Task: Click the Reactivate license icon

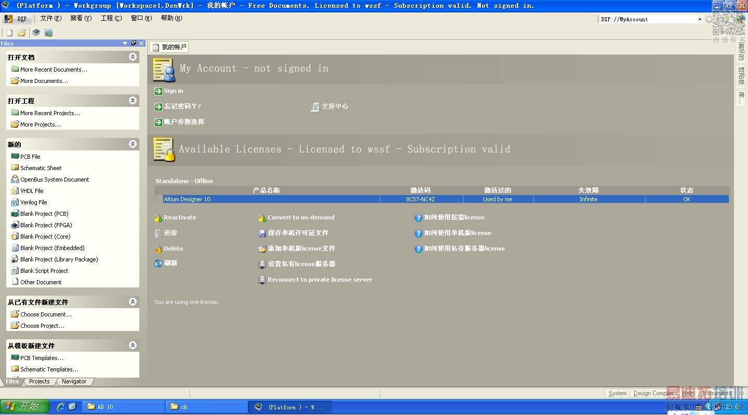Action: click(159, 218)
